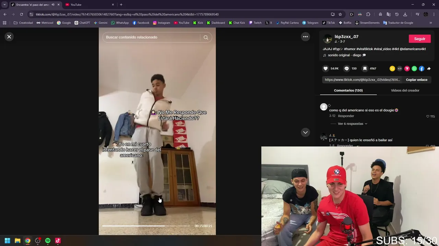Image resolution: width=439 pixels, height=246 pixels.
Task: Close the YouTube browser tab
Action: click(113, 5)
